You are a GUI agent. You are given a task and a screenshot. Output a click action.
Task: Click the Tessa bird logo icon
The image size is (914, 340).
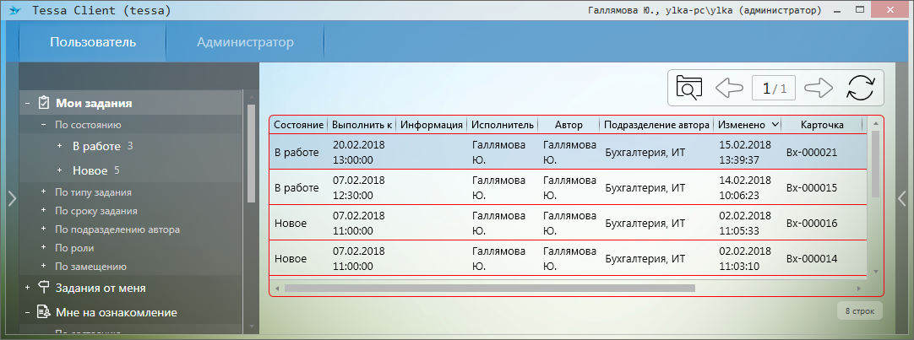tap(14, 11)
